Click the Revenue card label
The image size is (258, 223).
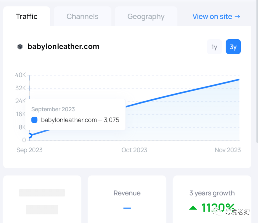click(x=127, y=193)
